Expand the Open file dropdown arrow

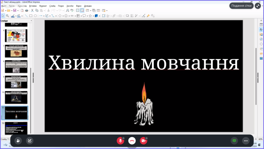coord(12,10)
